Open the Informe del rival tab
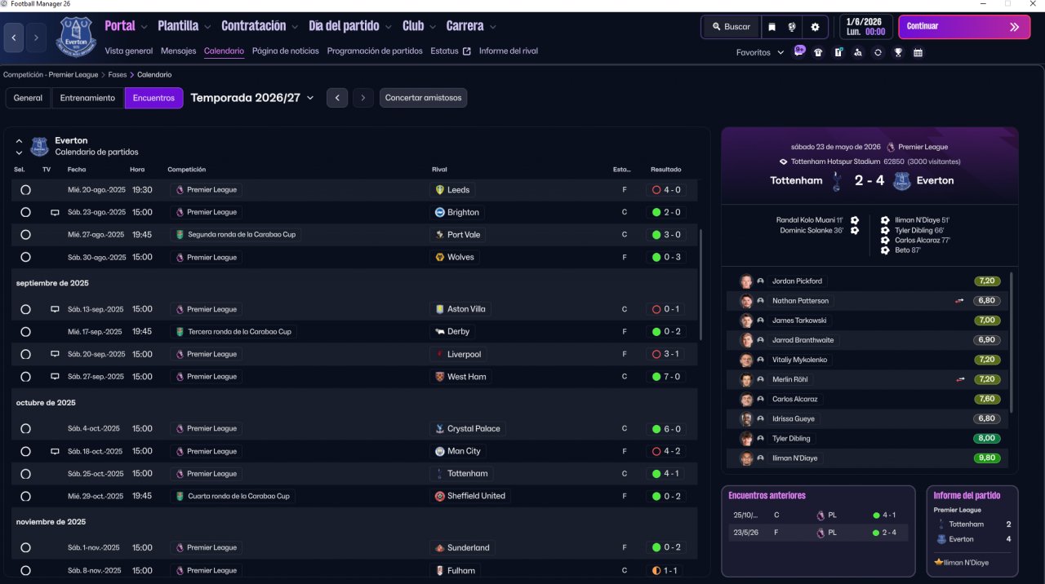Viewport: 1045px width, 584px height. [509, 51]
